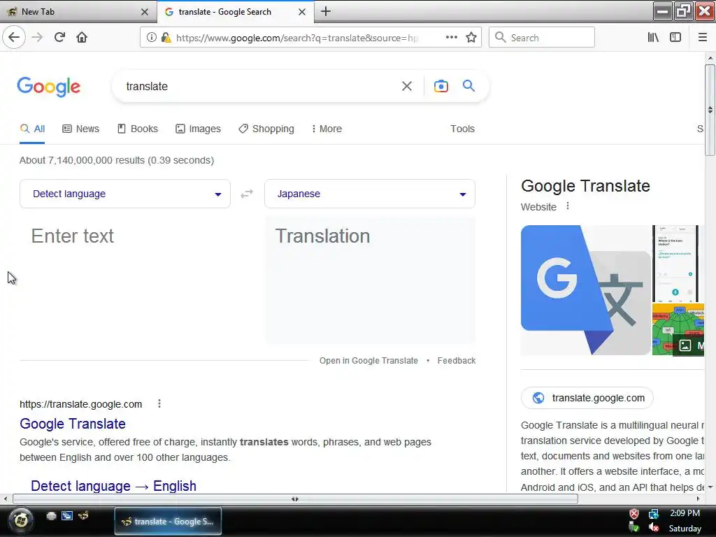The height and width of the screenshot is (537, 716).
Task: Open Detect language source dropdown
Action: [125, 194]
